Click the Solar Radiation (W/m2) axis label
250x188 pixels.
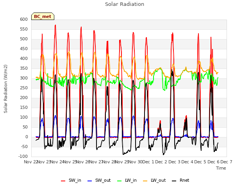pos(5,89)
